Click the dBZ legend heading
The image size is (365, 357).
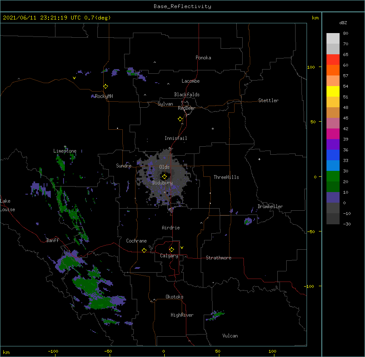(343, 22)
